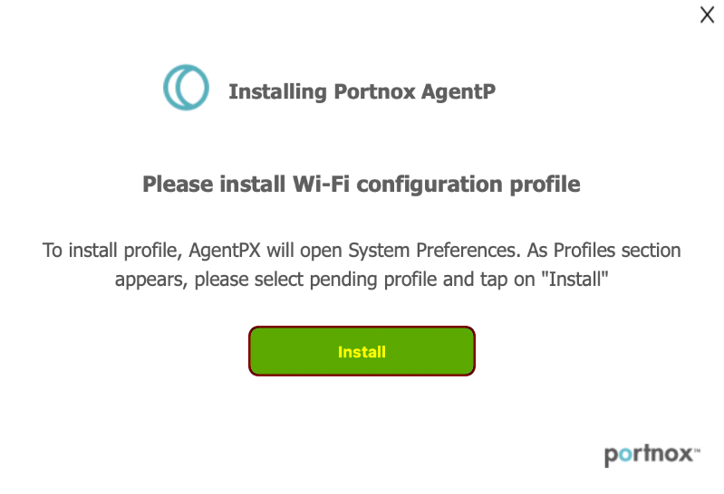724x494 pixels.
Task: Click the quoted "Install" word in the instructions
Action: pyautogui.click(x=574, y=279)
